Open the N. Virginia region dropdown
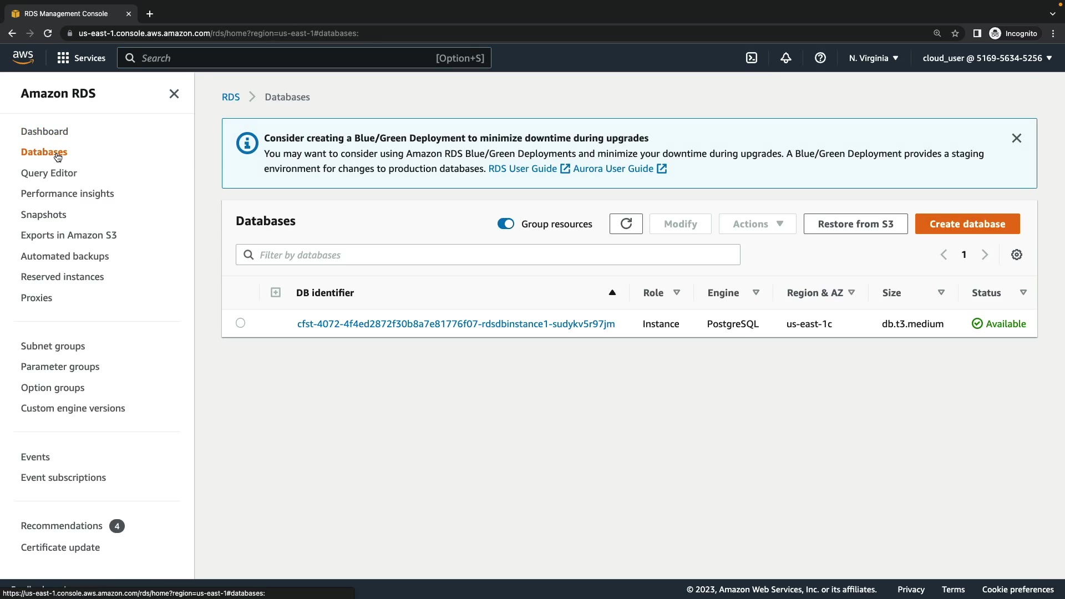 873,58
